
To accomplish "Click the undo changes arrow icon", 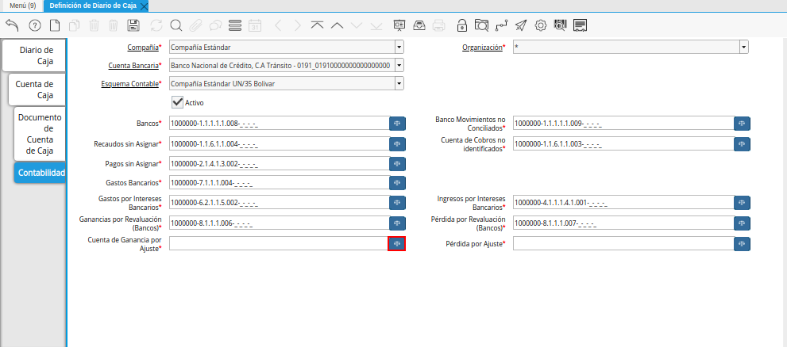I will pyautogui.click(x=12, y=25).
